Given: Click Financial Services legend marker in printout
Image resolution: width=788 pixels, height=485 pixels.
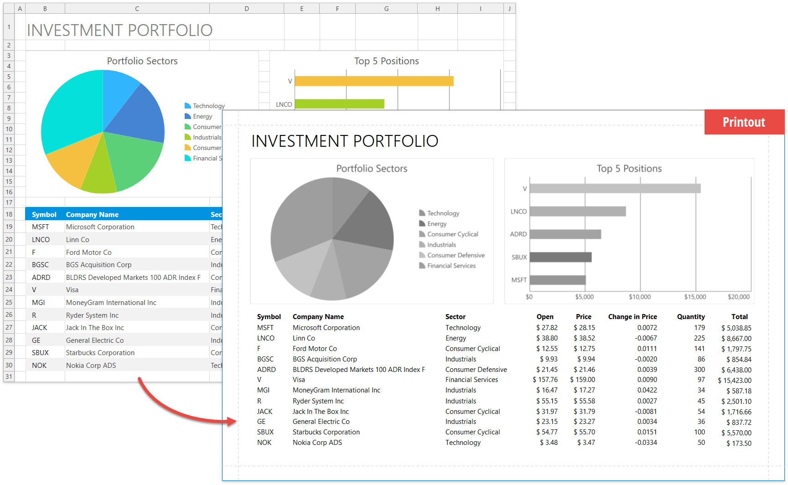Looking at the screenshot, I should (422, 266).
